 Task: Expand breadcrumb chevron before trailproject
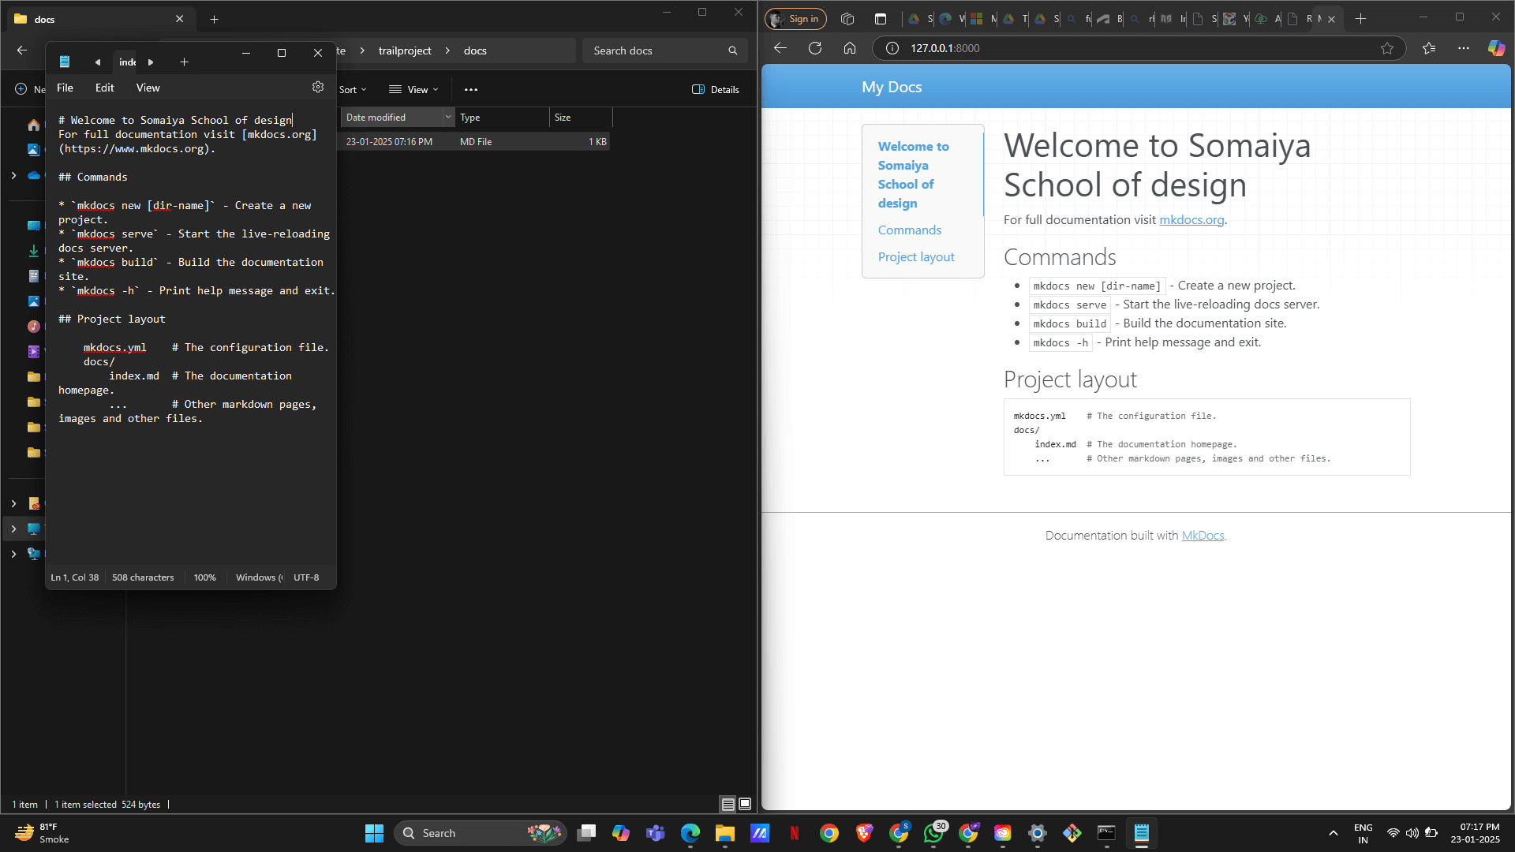362,50
